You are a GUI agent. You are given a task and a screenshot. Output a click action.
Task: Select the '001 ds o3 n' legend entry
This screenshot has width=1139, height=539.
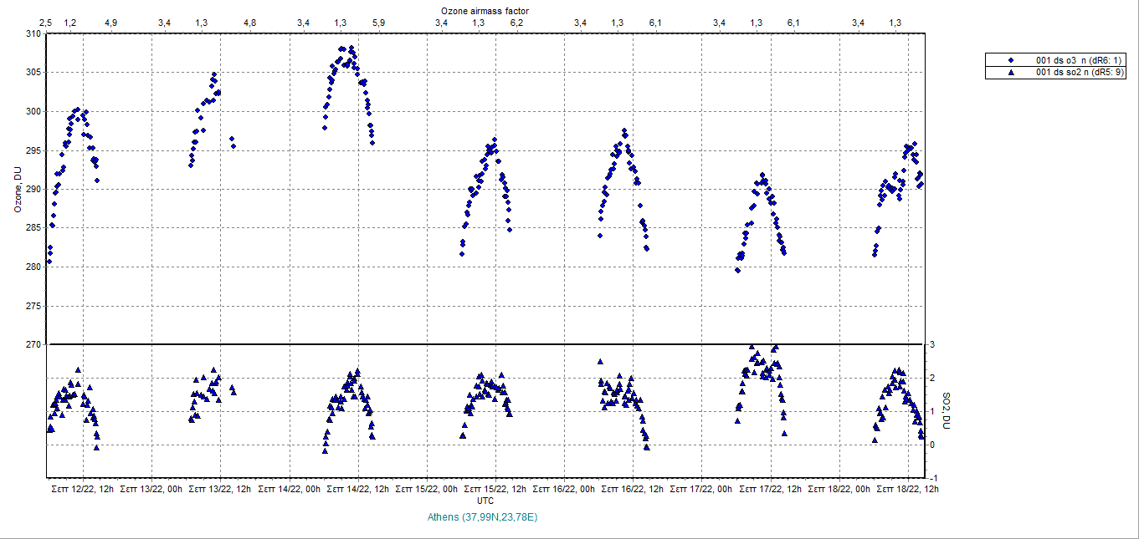point(1080,60)
